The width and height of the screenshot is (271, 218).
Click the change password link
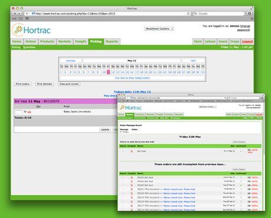coord(244,28)
